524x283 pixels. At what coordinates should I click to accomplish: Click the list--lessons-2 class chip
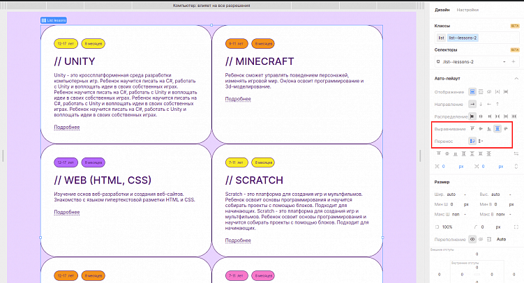pos(463,38)
